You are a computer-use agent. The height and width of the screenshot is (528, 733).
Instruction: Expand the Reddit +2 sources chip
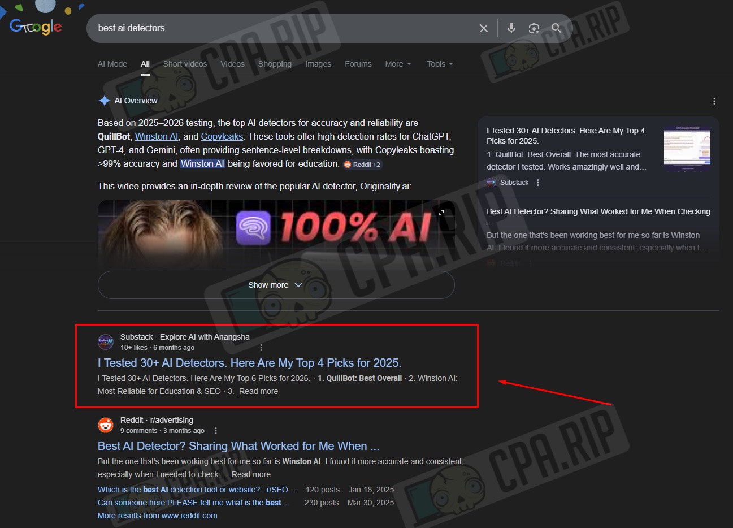(x=362, y=164)
